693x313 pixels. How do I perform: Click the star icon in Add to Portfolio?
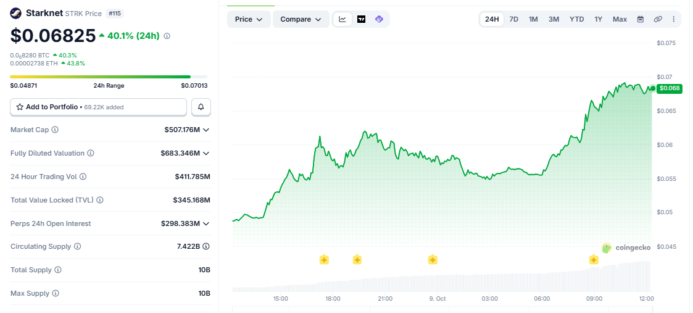(20, 107)
